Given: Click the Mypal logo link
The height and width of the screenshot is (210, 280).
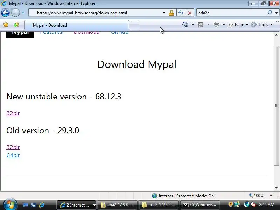Looking at the screenshot, I should click(x=20, y=34).
